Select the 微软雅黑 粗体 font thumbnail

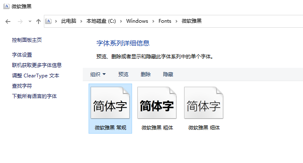tap(157, 103)
